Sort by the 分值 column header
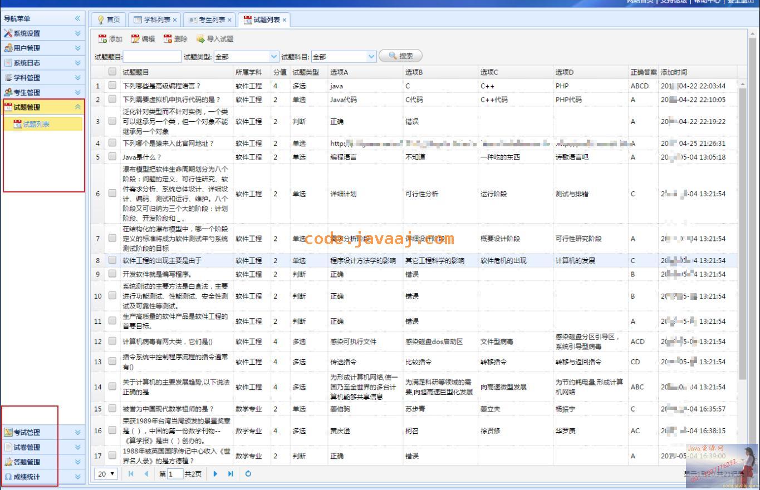This screenshot has width=760, height=490. tap(280, 72)
